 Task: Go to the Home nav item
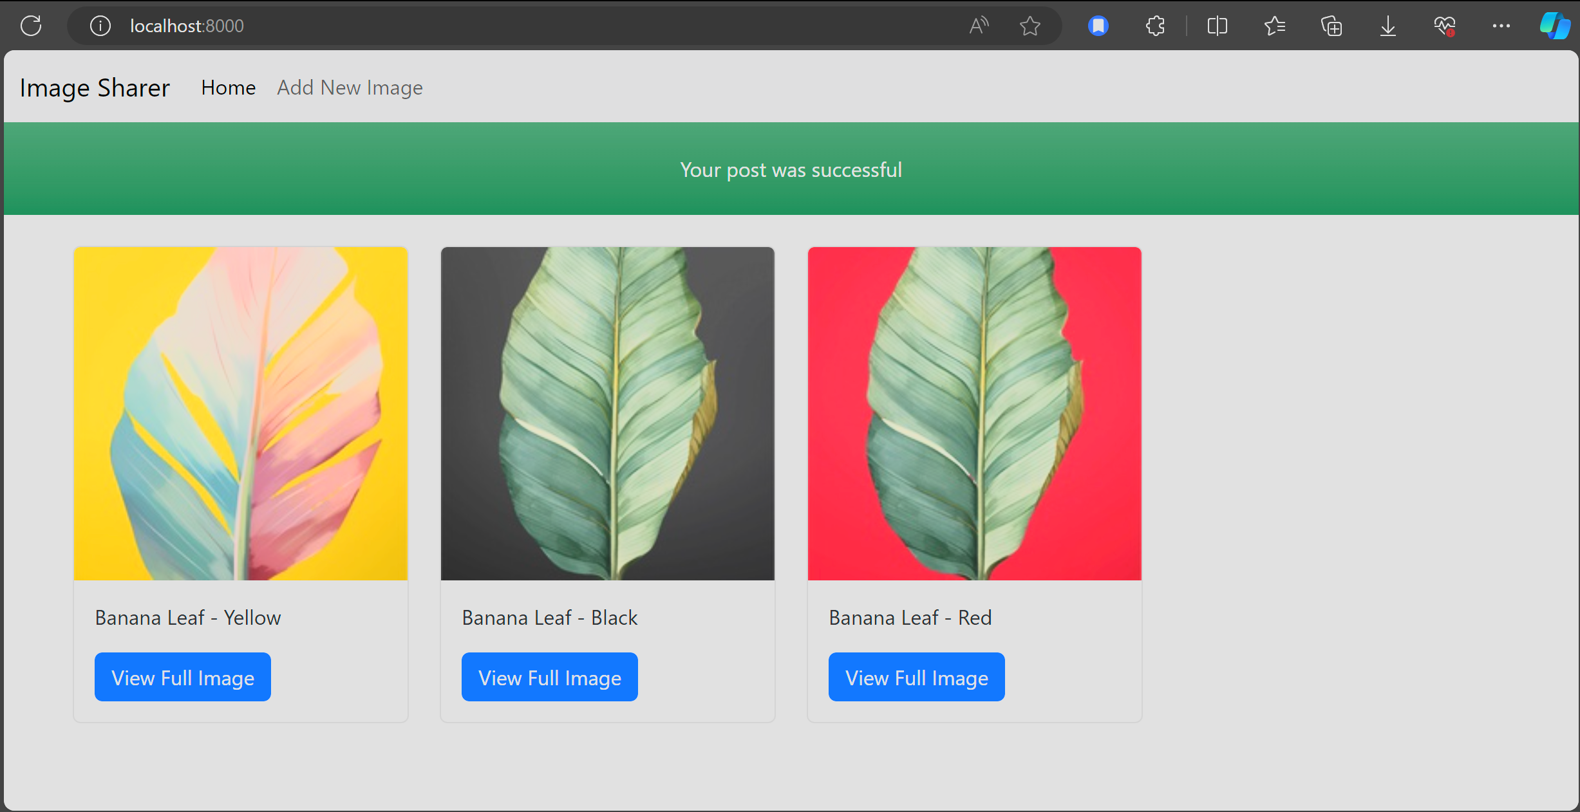tap(229, 88)
